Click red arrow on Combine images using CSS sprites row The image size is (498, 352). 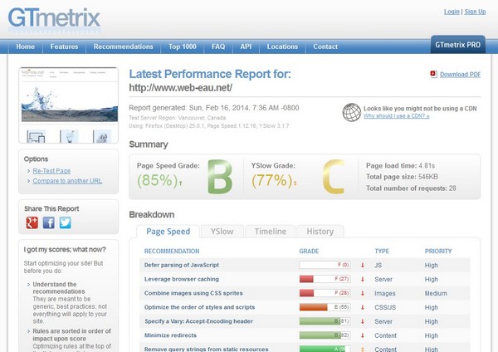pos(363,293)
